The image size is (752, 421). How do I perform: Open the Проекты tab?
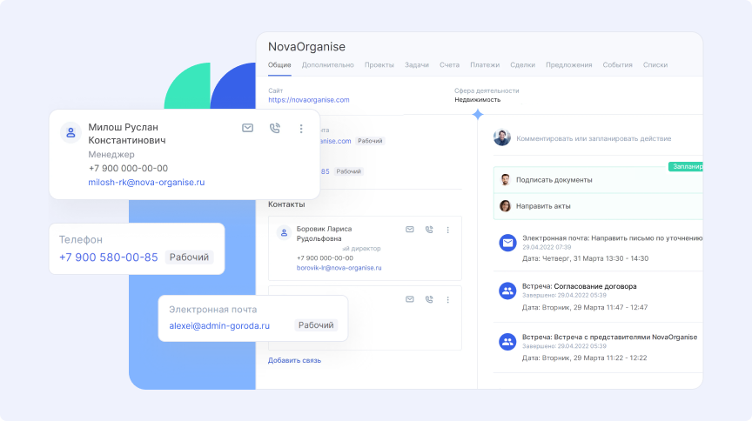[x=379, y=65]
